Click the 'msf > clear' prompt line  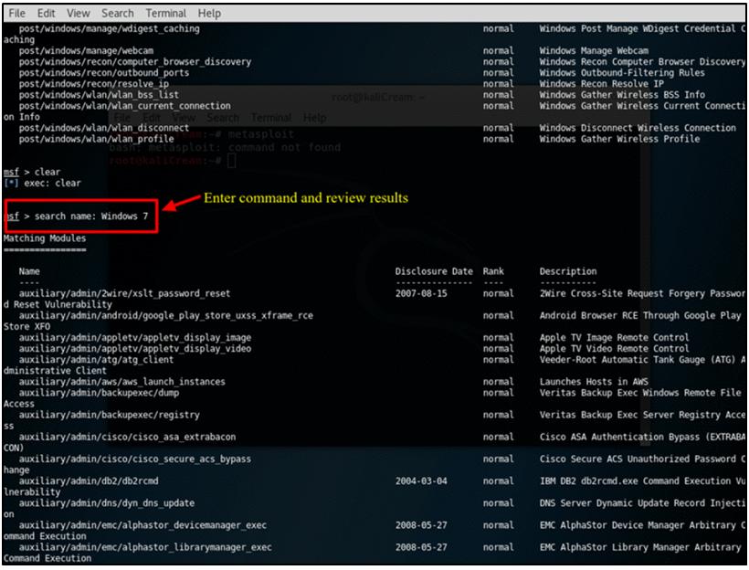[x=32, y=172]
